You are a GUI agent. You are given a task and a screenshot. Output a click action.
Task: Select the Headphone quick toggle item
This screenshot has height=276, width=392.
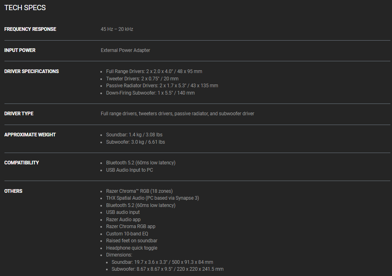tap(132, 248)
